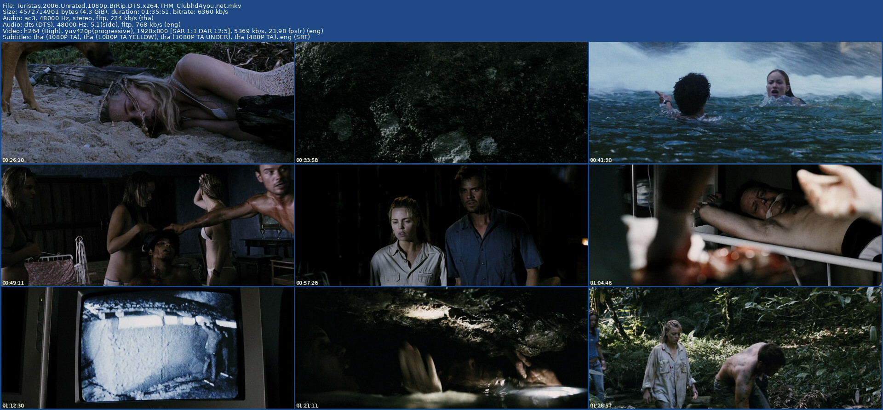Click the 00:41:30 timestamp label
This screenshot has height=410, width=883.
[601, 160]
